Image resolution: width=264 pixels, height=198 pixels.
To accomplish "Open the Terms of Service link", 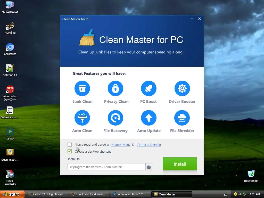I will (149, 145).
